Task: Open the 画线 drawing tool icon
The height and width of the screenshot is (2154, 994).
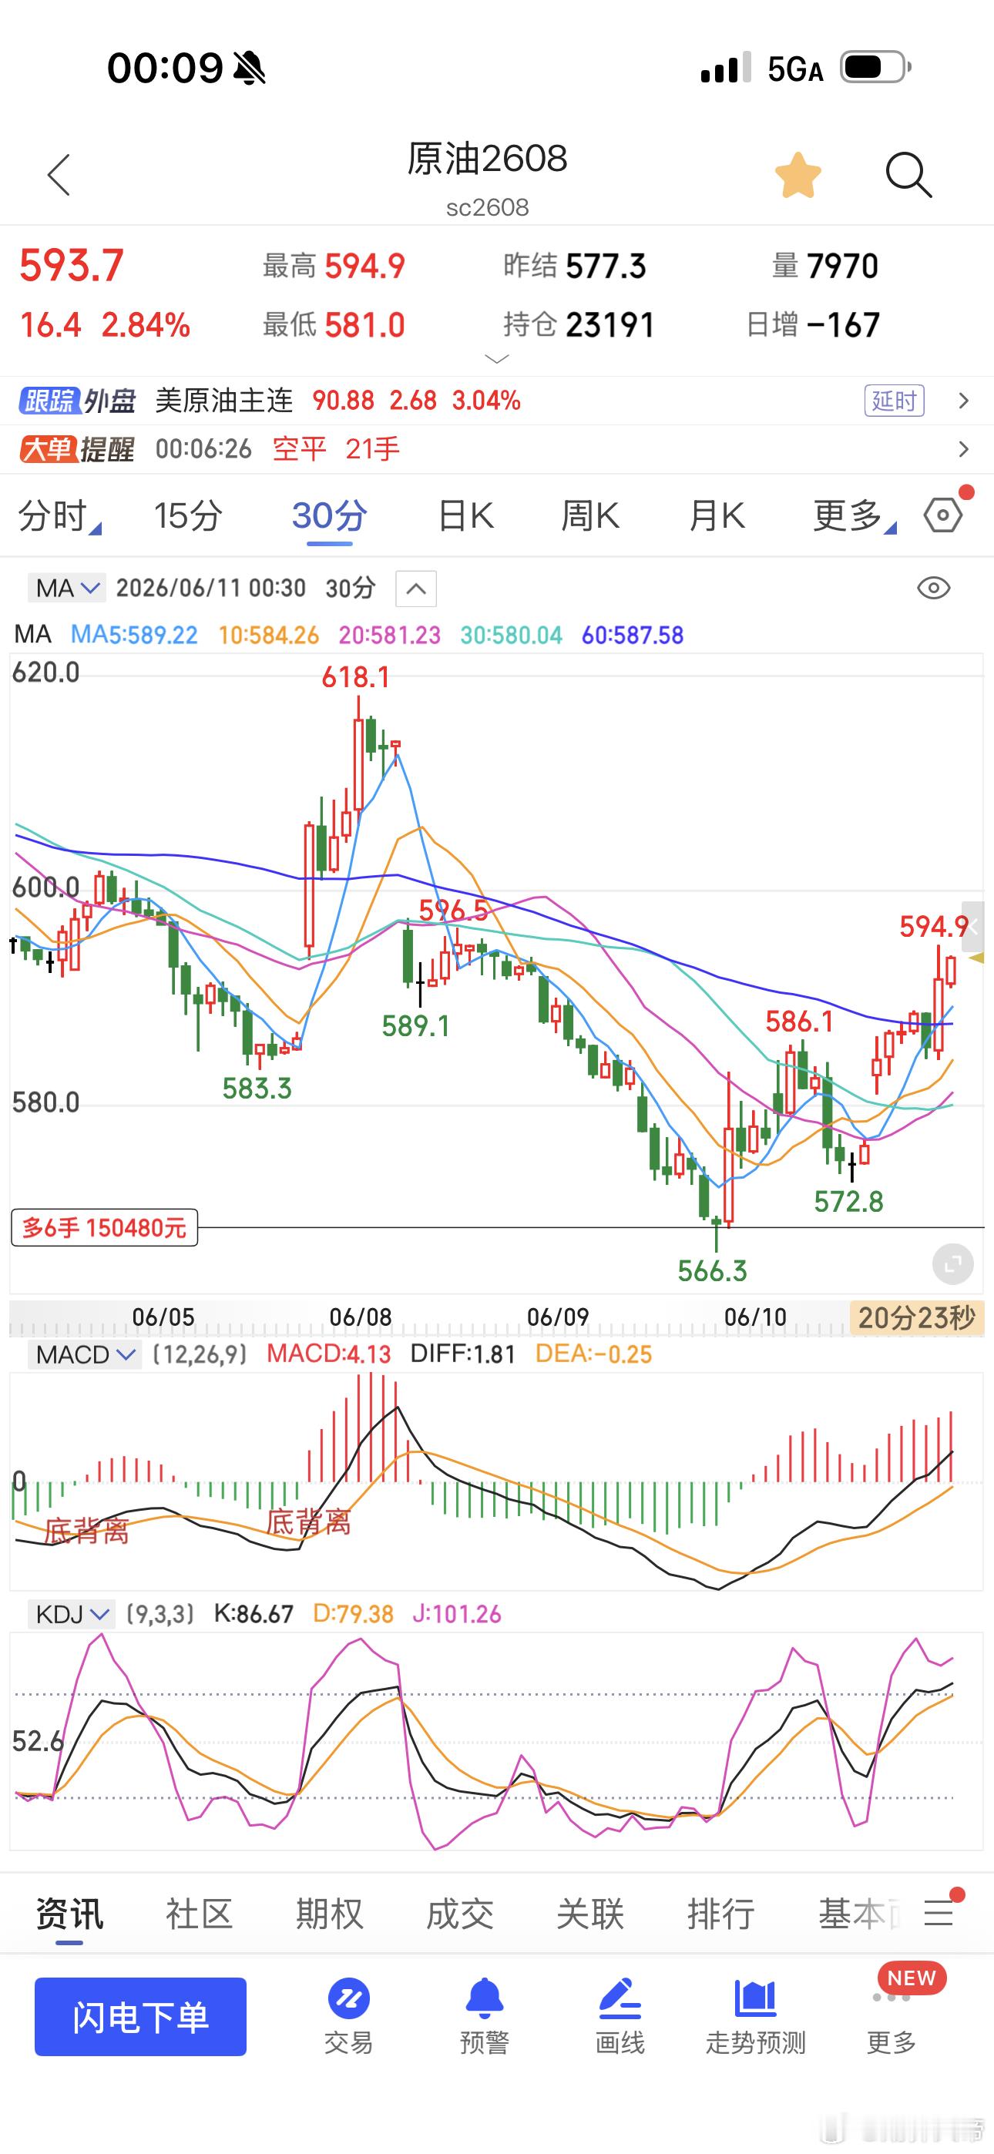Action: 620,2016
